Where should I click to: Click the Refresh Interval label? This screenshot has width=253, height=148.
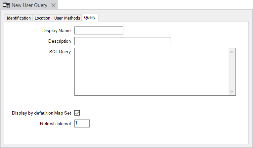click(55, 123)
